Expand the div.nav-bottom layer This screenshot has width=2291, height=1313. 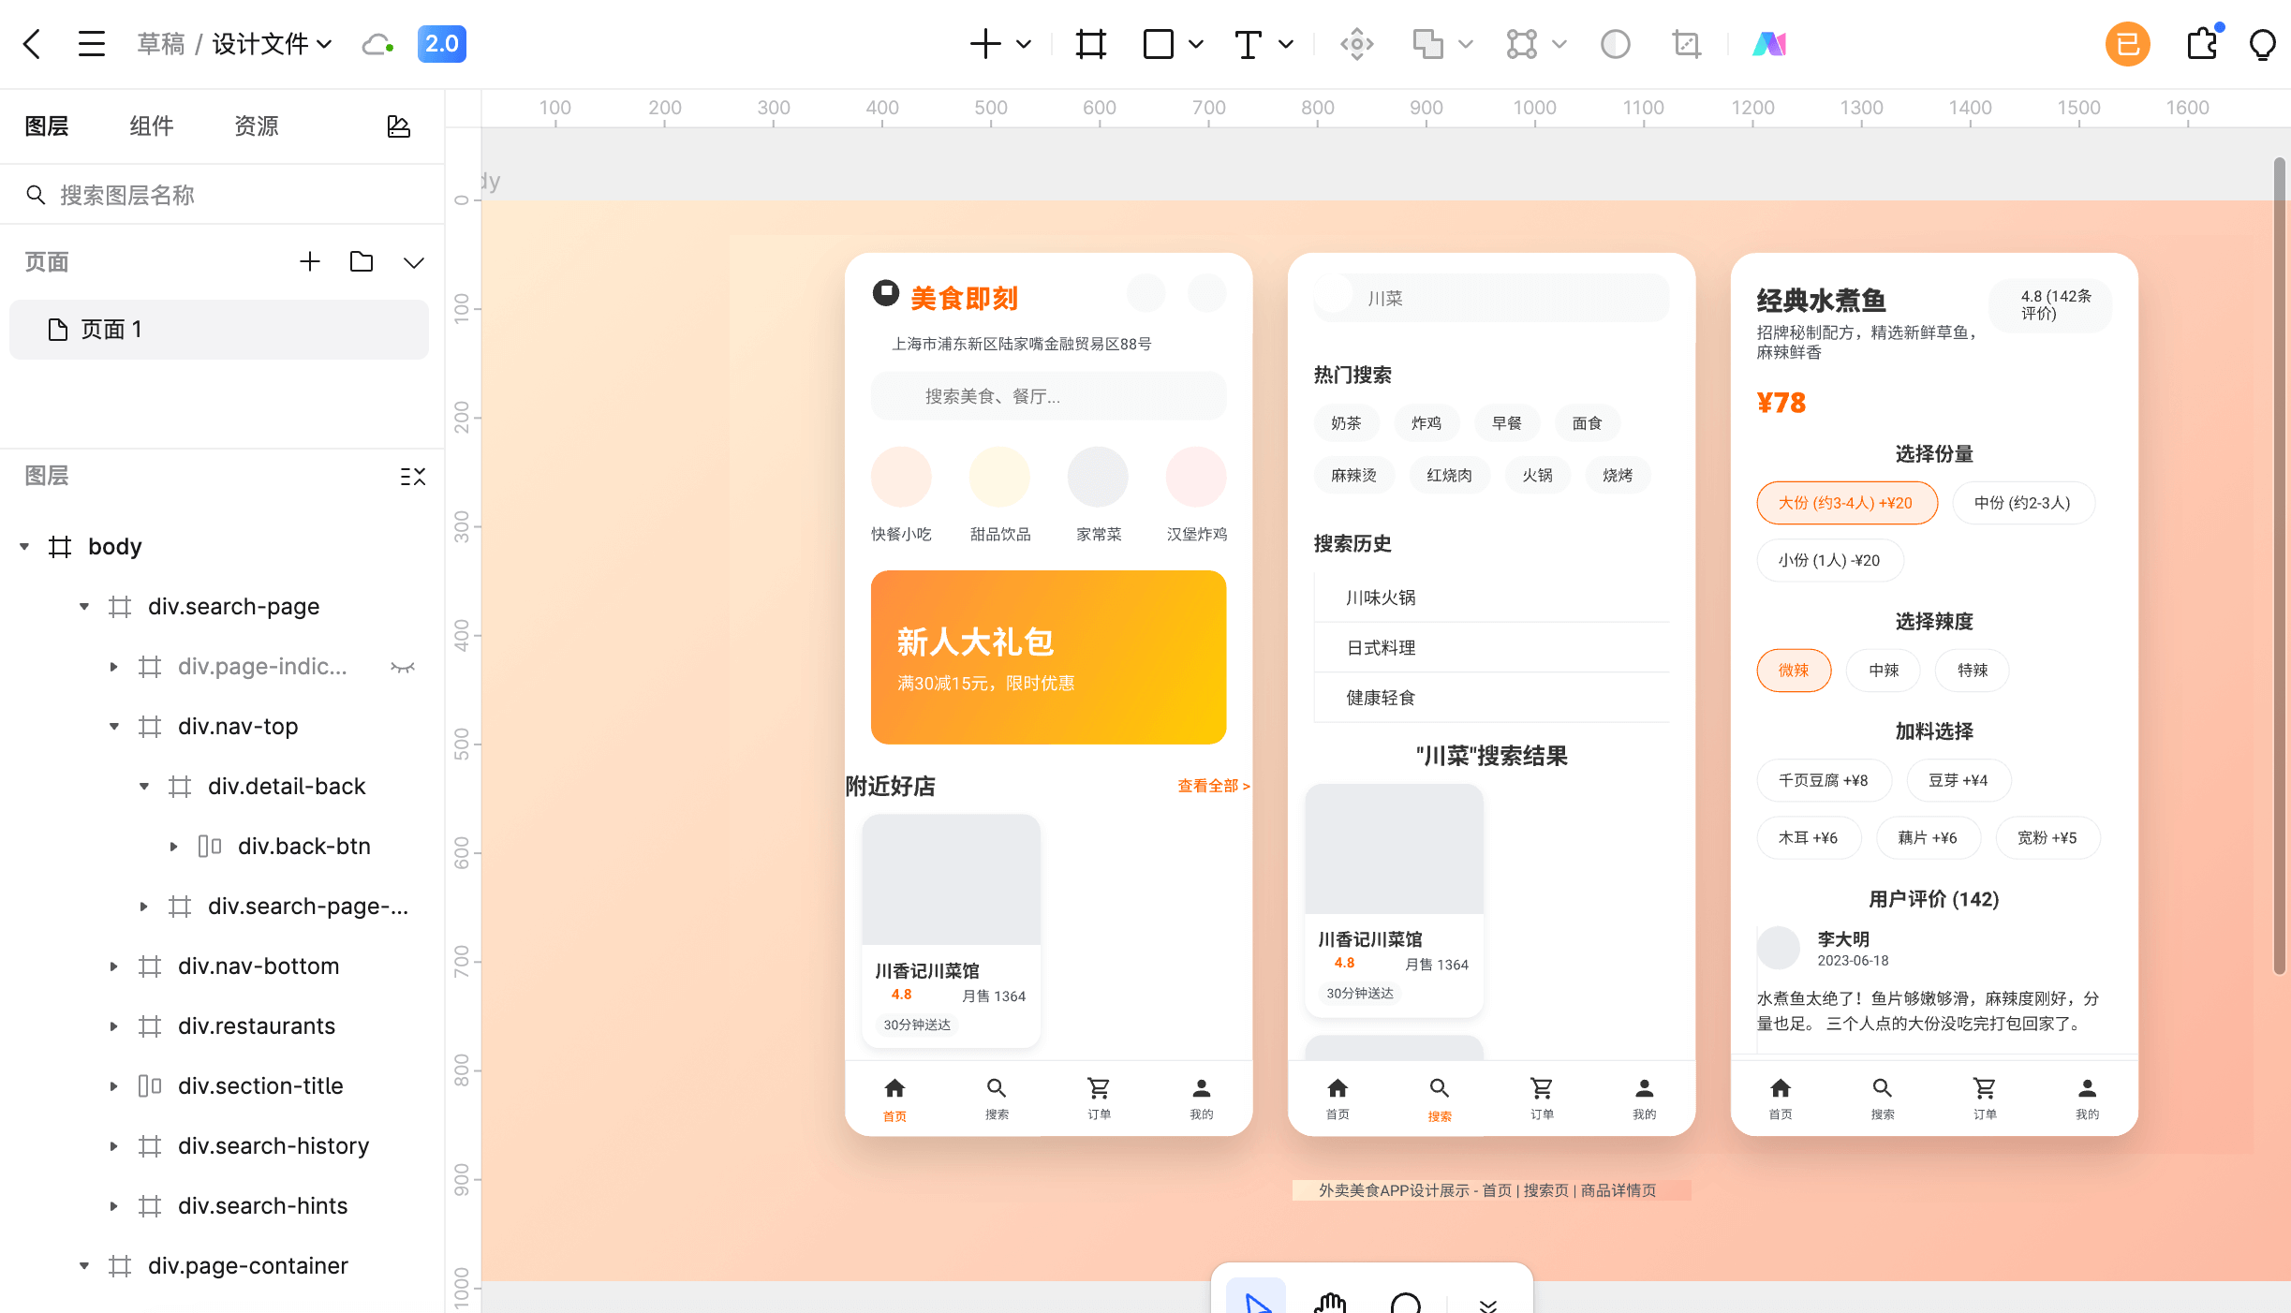(x=113, y=966)
